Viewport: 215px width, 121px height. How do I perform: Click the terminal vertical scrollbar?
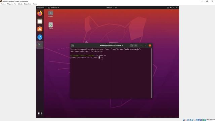(152, 73)
